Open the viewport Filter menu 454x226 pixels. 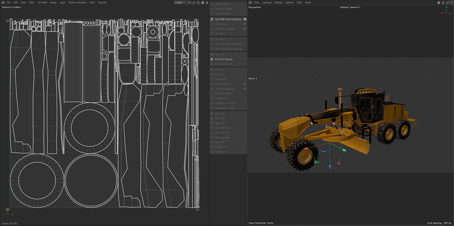[x=299, y=2]
